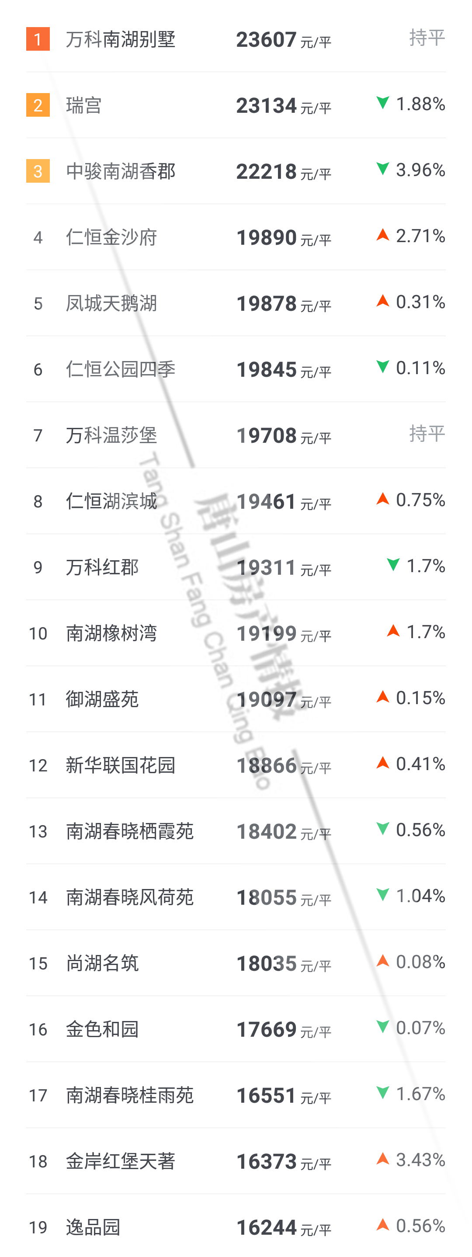
Task: Open the 万科南湖别墅 community entry
Action: [x=121, y=39]
